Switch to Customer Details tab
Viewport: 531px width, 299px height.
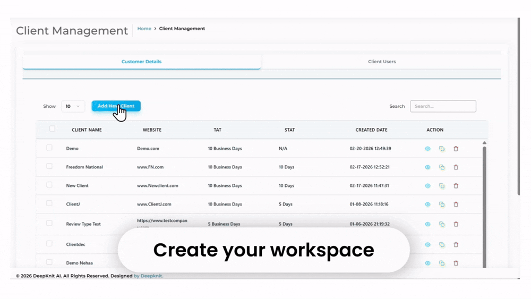pyautogui.click(x=142, y=62)
